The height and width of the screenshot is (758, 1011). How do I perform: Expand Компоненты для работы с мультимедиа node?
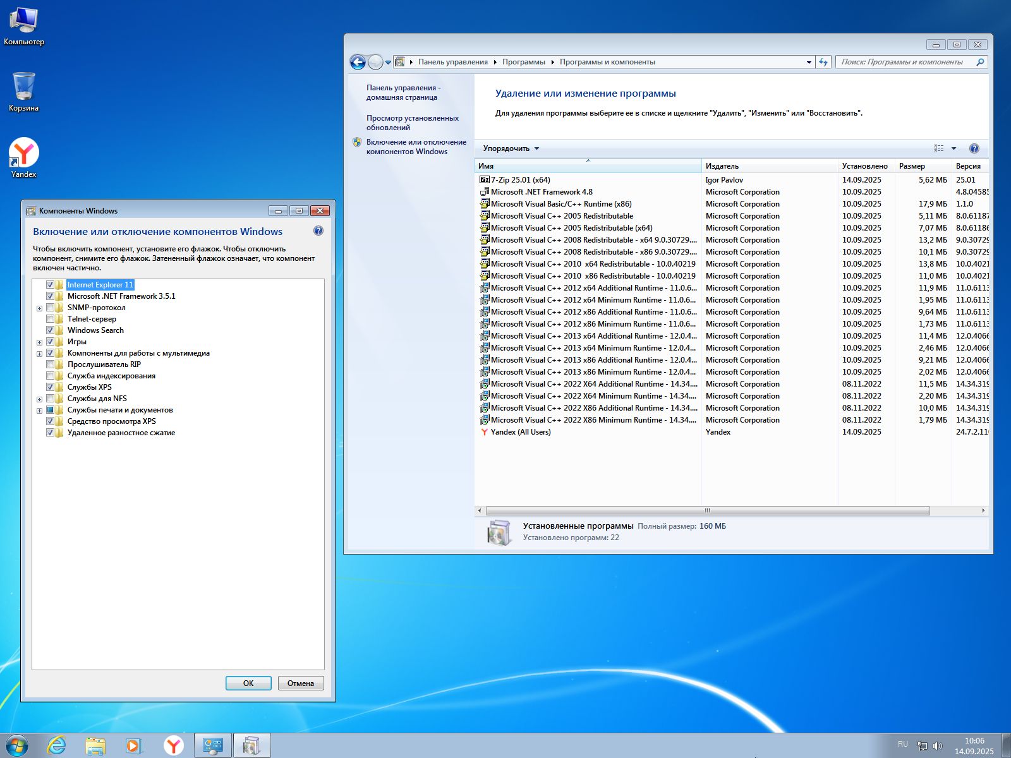[39, 354]
